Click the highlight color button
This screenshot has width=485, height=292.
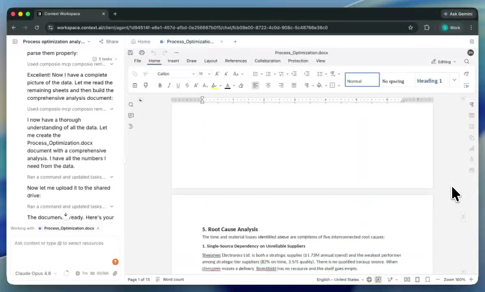[x=214, y=86]
